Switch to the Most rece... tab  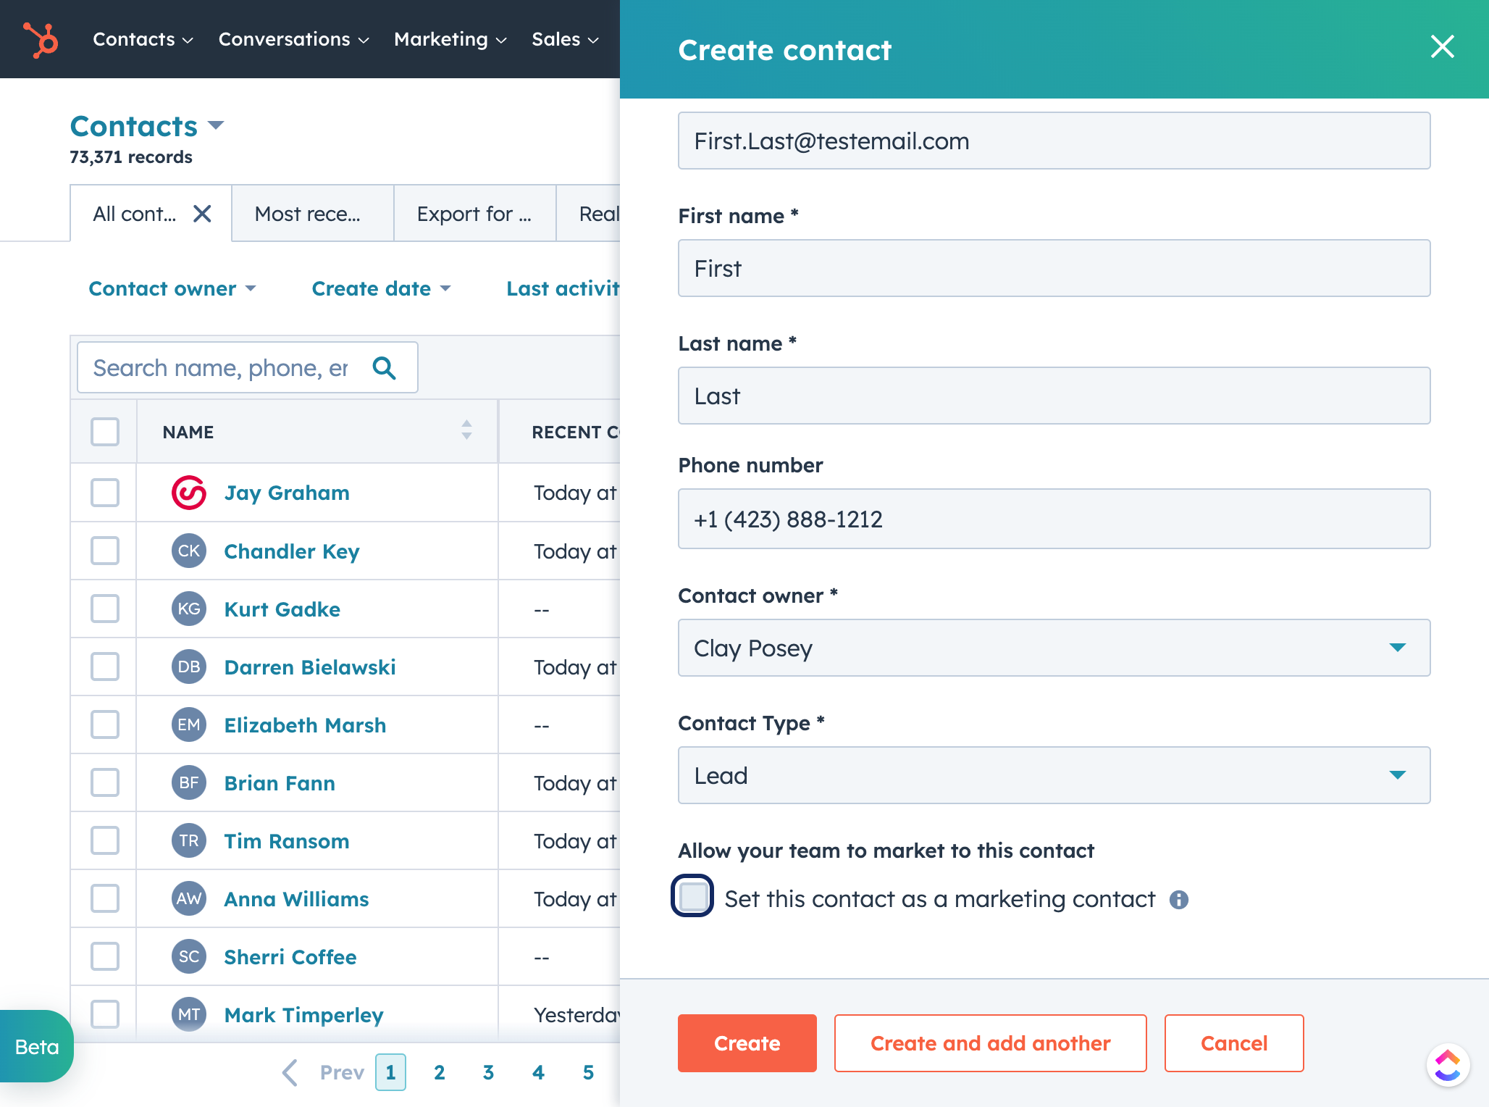(x=313, y=214)
